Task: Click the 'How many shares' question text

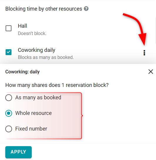Action: tap(57, 85)
